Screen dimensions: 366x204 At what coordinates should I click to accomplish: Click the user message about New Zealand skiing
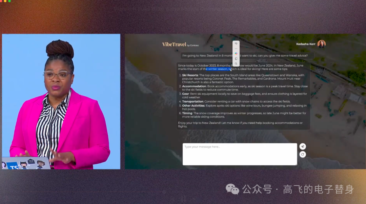[x=247, y=56]
